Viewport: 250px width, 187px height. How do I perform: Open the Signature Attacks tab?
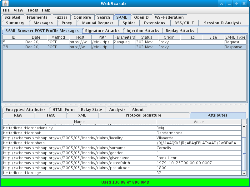coord(102,31)
